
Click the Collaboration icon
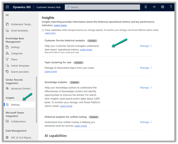click(7, 121)
